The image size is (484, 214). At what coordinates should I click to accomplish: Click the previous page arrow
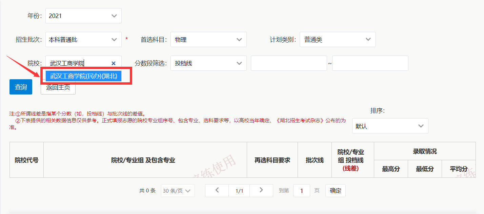[217, 190]
